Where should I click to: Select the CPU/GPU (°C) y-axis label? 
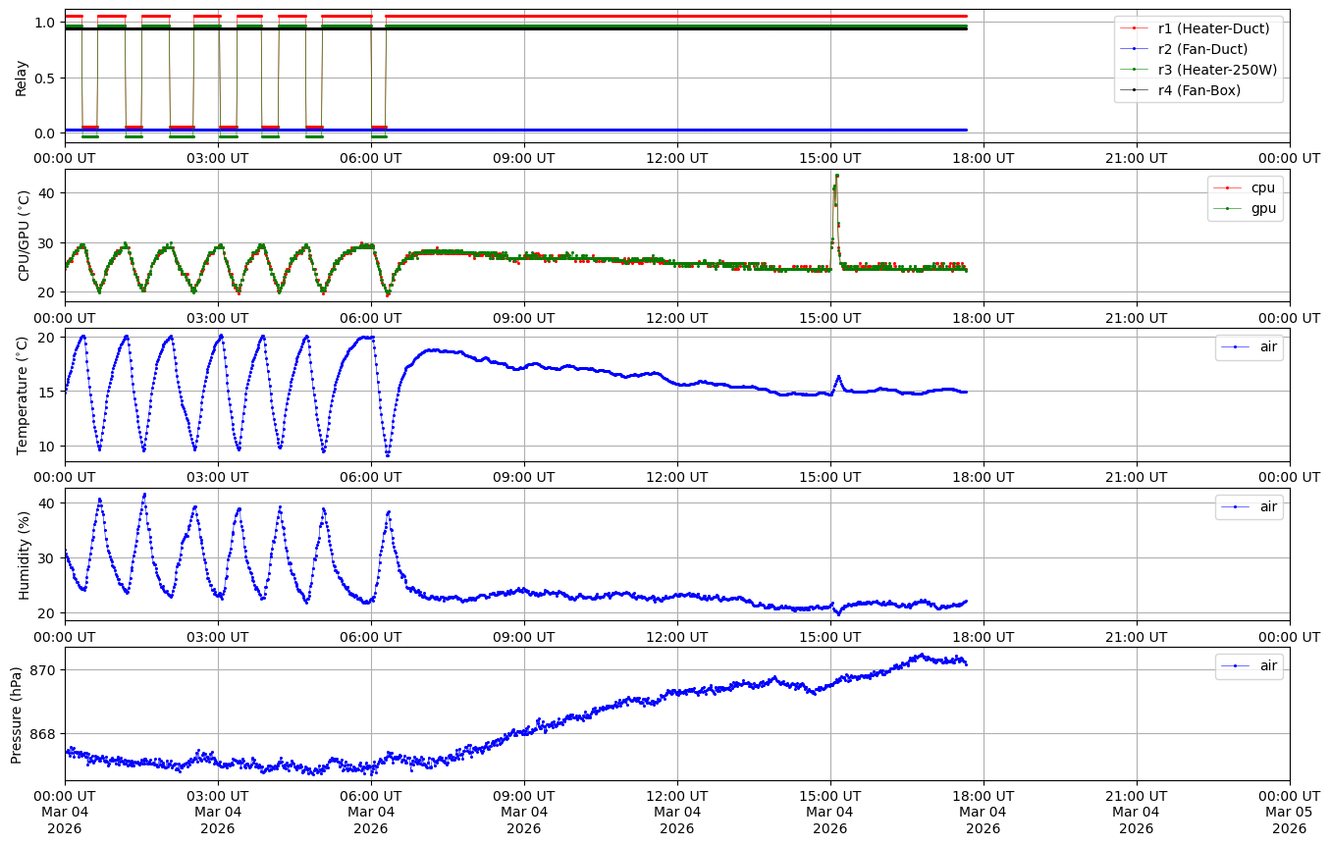(x=24, y=236)
